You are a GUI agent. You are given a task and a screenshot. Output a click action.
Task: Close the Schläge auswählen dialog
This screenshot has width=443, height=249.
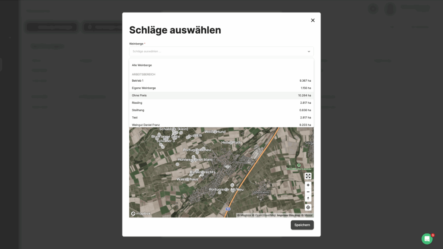click(313, 20)
